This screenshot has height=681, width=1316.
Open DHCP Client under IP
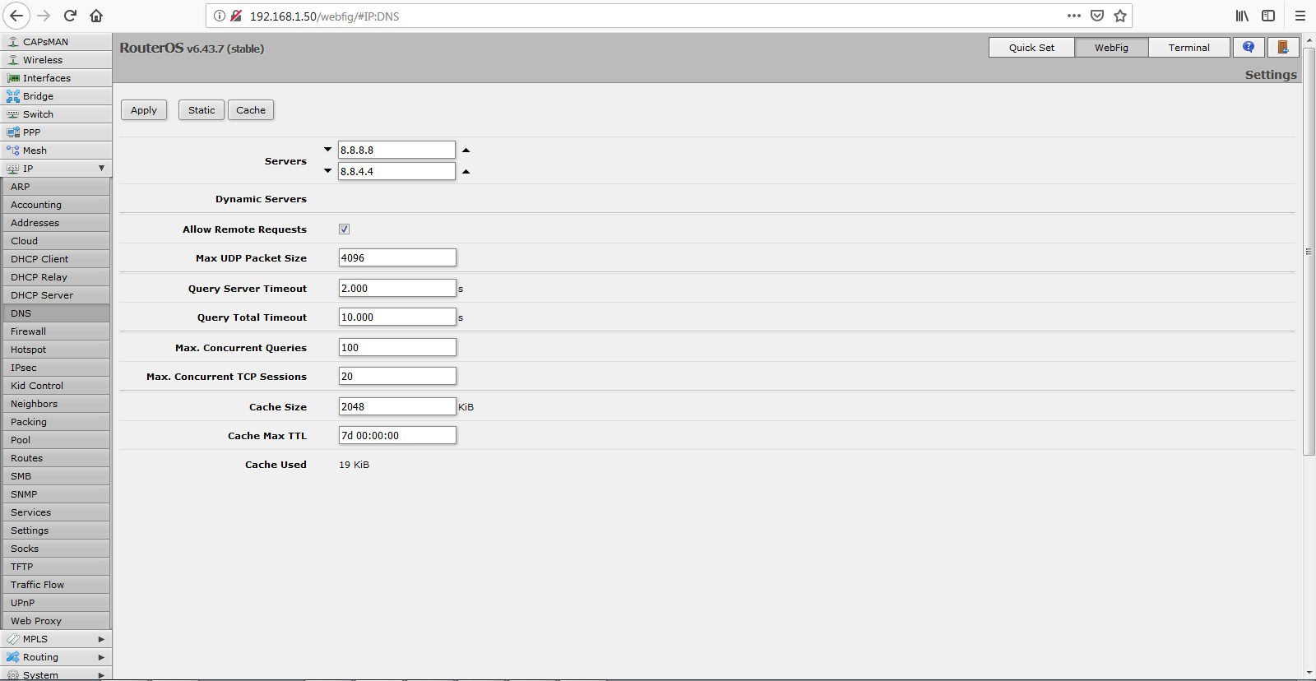[56, 259]
